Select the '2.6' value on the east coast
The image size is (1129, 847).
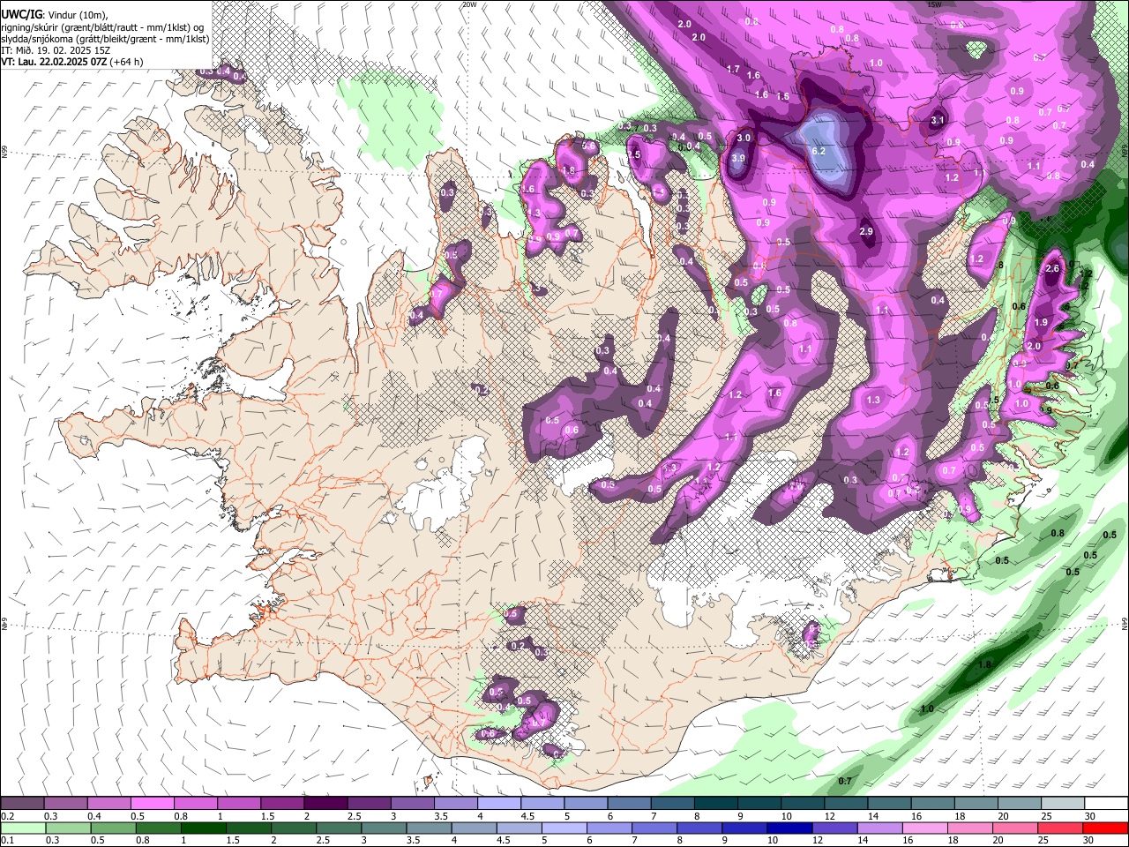coord(1051,268)
